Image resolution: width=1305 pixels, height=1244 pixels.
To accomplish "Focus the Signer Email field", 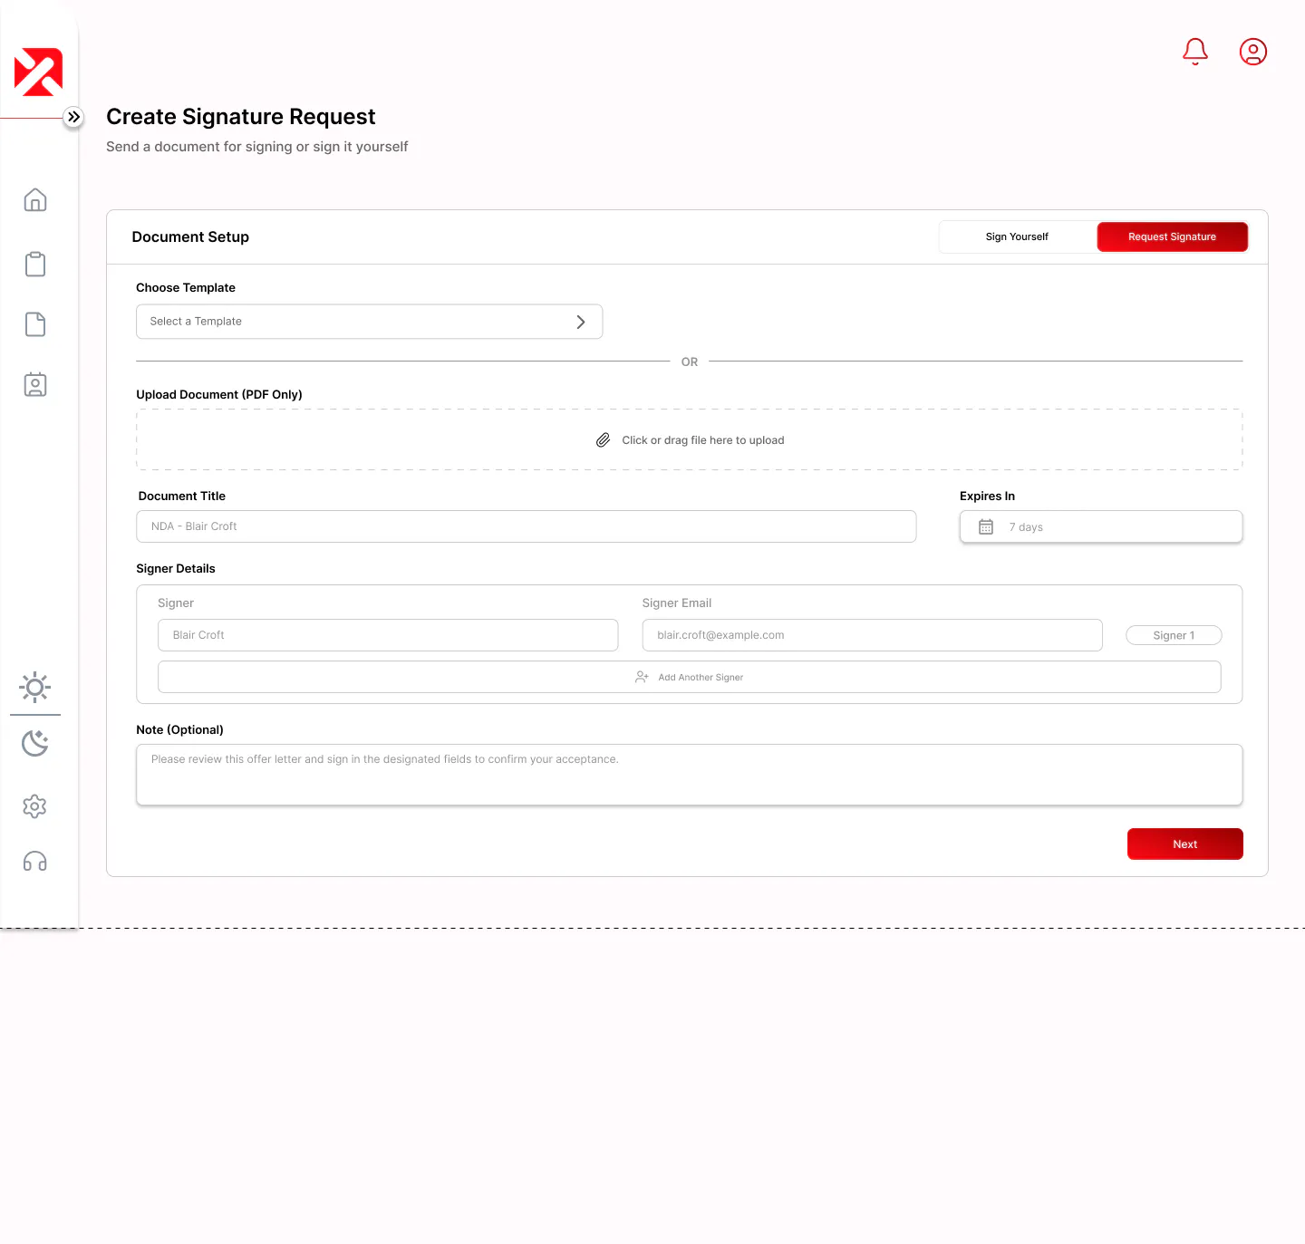I will 872,635.
